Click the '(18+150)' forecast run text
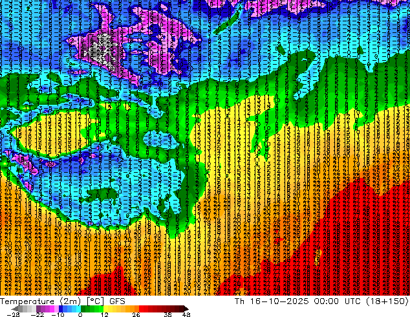Viewport: 410px width, 317px height. tap(387, 301)
